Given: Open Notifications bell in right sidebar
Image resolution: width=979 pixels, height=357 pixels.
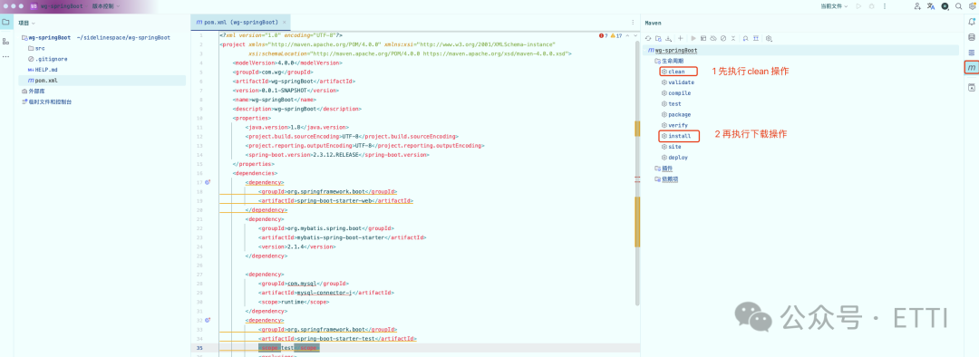Looking at the screenshot, I should click(971, 22).
